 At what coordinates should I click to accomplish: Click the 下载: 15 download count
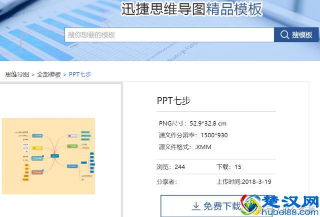tap(229, 167)
